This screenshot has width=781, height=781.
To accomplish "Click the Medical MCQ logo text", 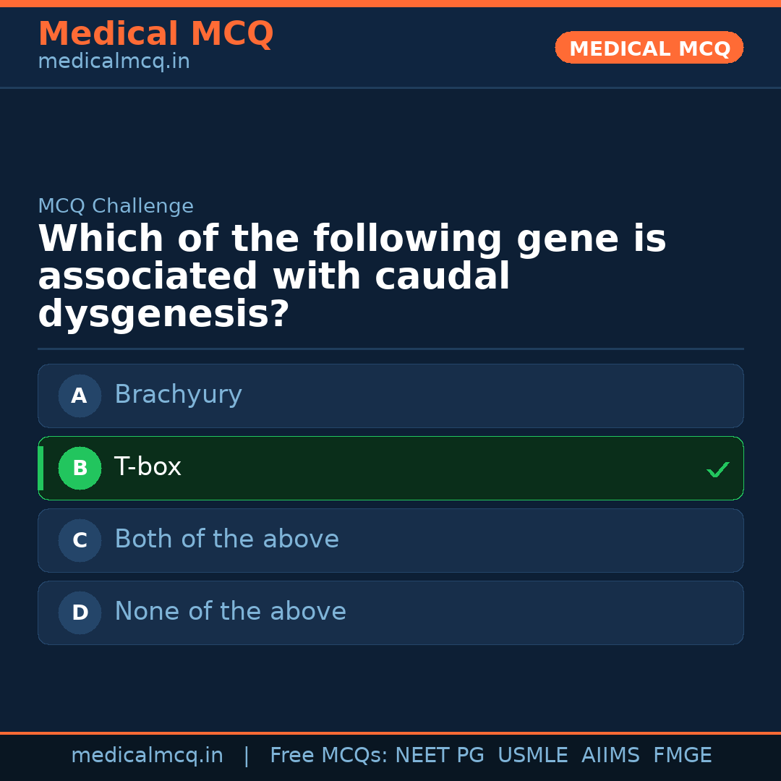I will [155, 33].
